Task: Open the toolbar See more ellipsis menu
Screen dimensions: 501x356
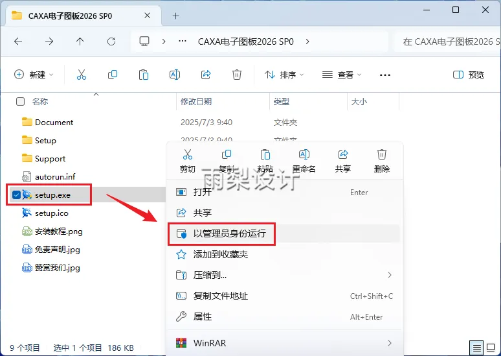Action: tap(385, 75)
